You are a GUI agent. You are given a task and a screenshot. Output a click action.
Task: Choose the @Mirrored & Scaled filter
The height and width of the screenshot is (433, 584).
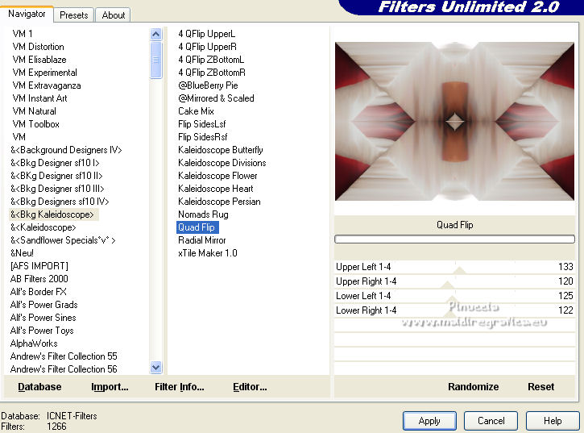coord(216,98)
